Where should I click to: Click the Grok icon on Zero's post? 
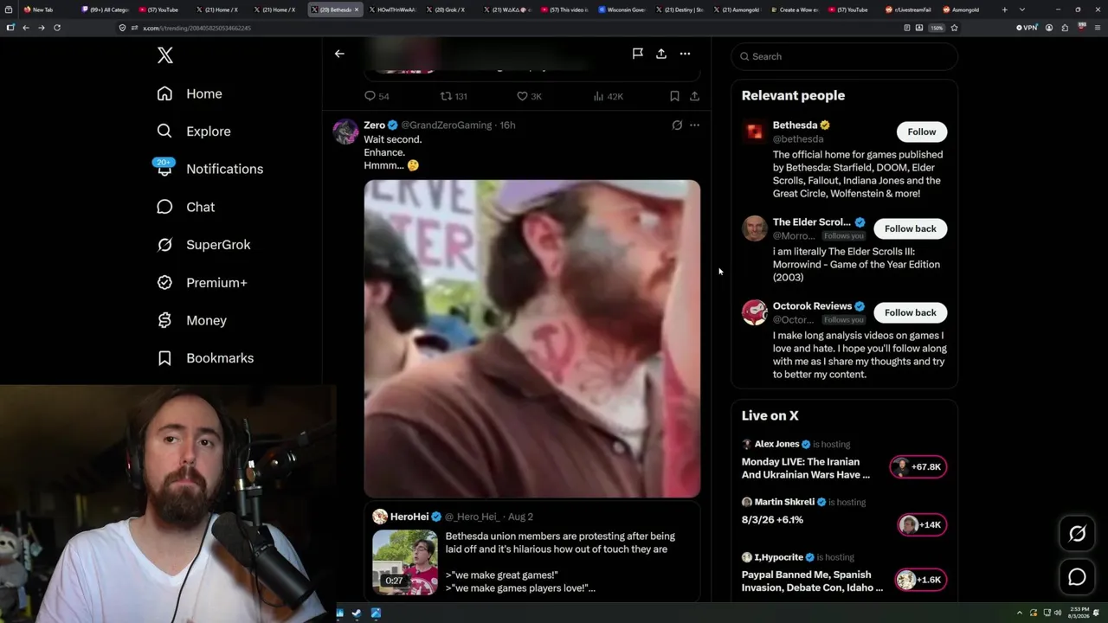coord(677,125)
